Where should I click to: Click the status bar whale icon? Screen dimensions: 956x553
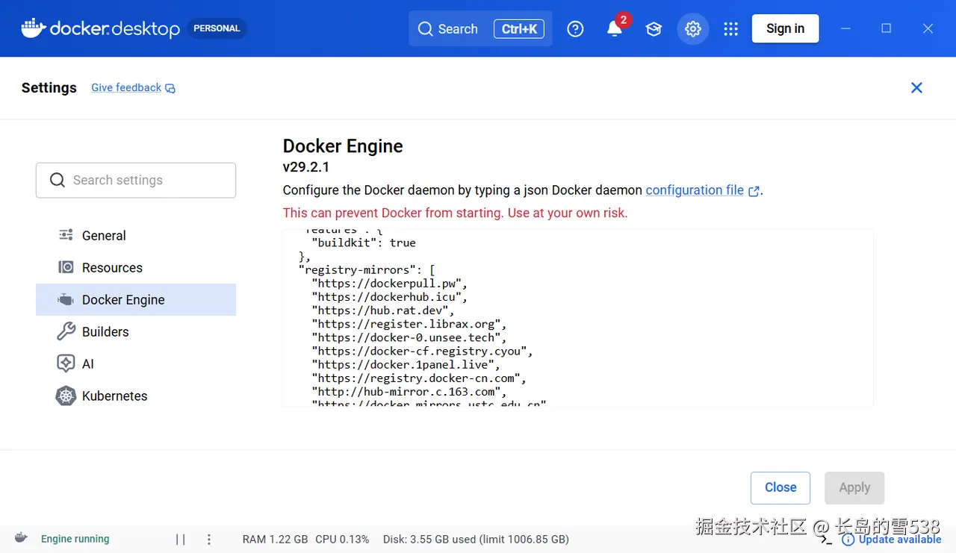21,538
